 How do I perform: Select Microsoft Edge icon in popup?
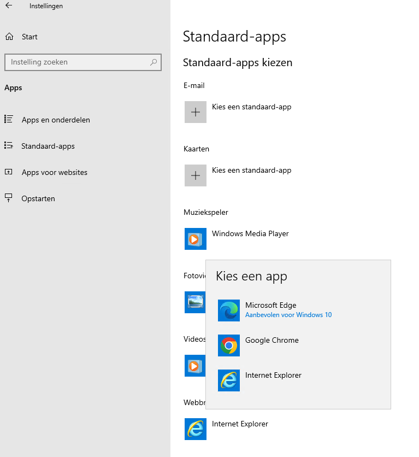point(229,310)
